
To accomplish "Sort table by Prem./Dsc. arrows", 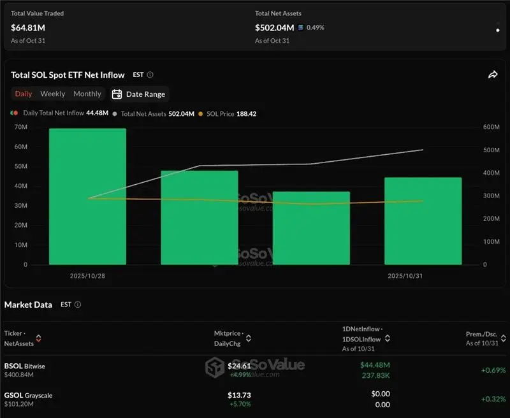I will pos(503,338).
